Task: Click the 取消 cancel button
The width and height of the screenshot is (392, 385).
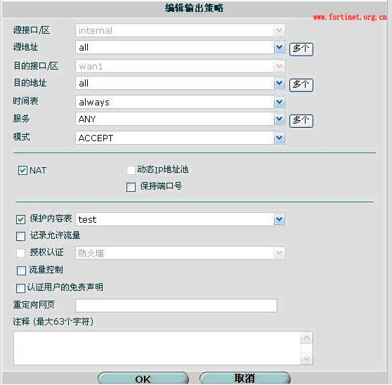Action: coord(245,378)
